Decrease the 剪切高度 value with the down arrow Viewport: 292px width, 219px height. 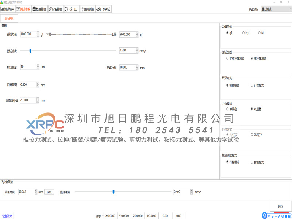point(38,68)
